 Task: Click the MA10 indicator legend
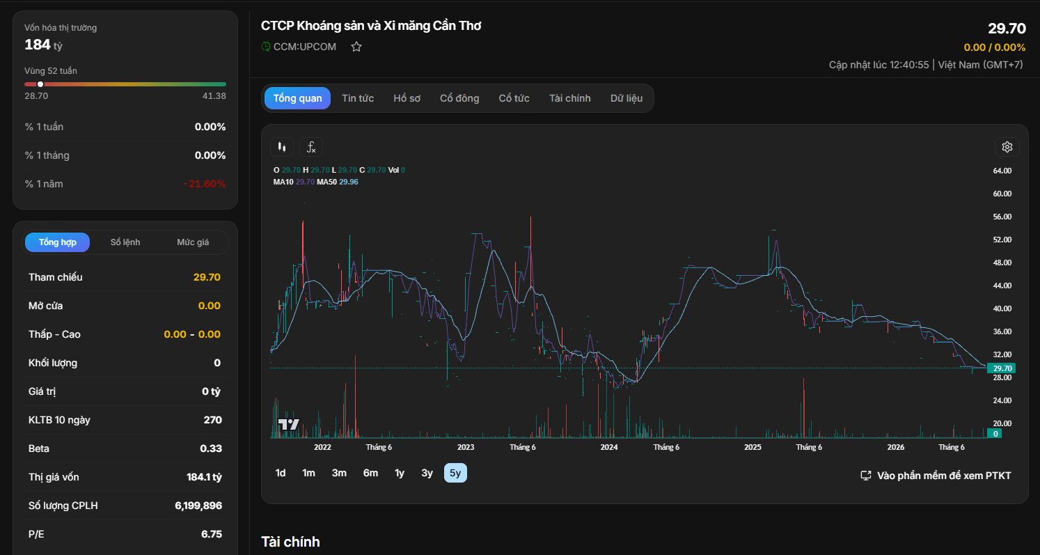tap(294, 182)
